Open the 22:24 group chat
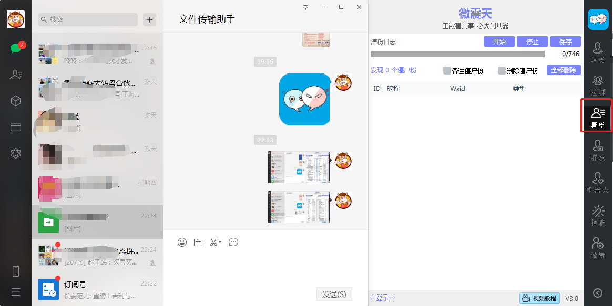Screen dimensions: 613x306 [x=97, y=255]
